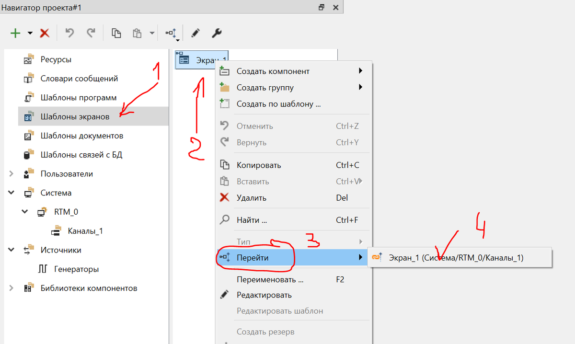Collapse the Источники node chevron

11,250
